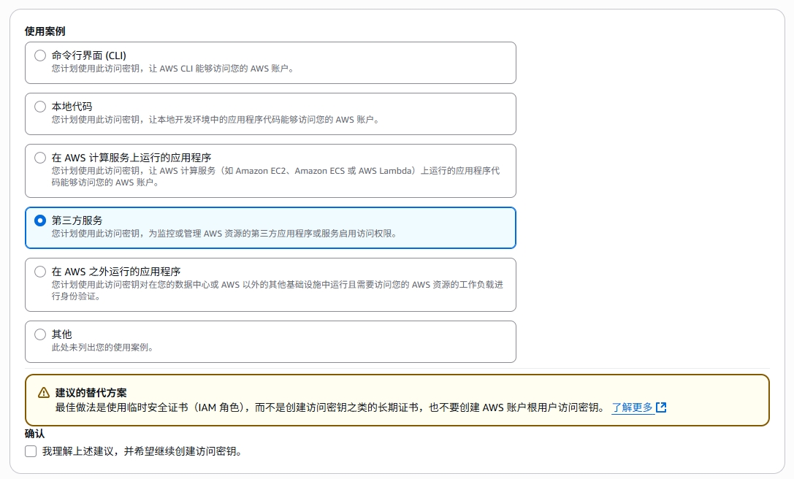Choose 在 AWS 之外运行的应用程序 option
This screenshot has height=479, width=794.
(x=40, y=272)
